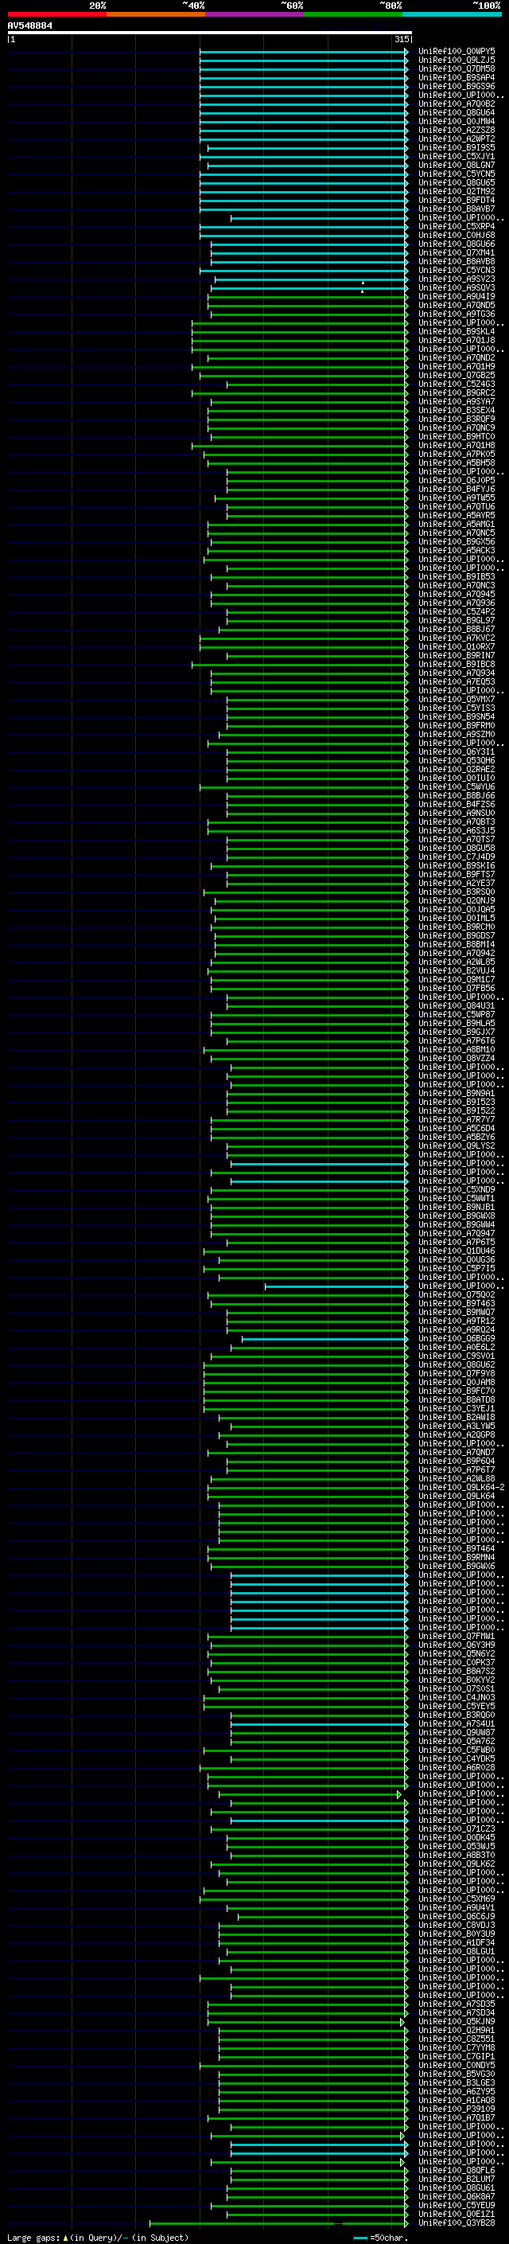The image size is (509, 2244).
Task: Click the orange ~40% identity legend segment
Action: click(x=156, y=14)
